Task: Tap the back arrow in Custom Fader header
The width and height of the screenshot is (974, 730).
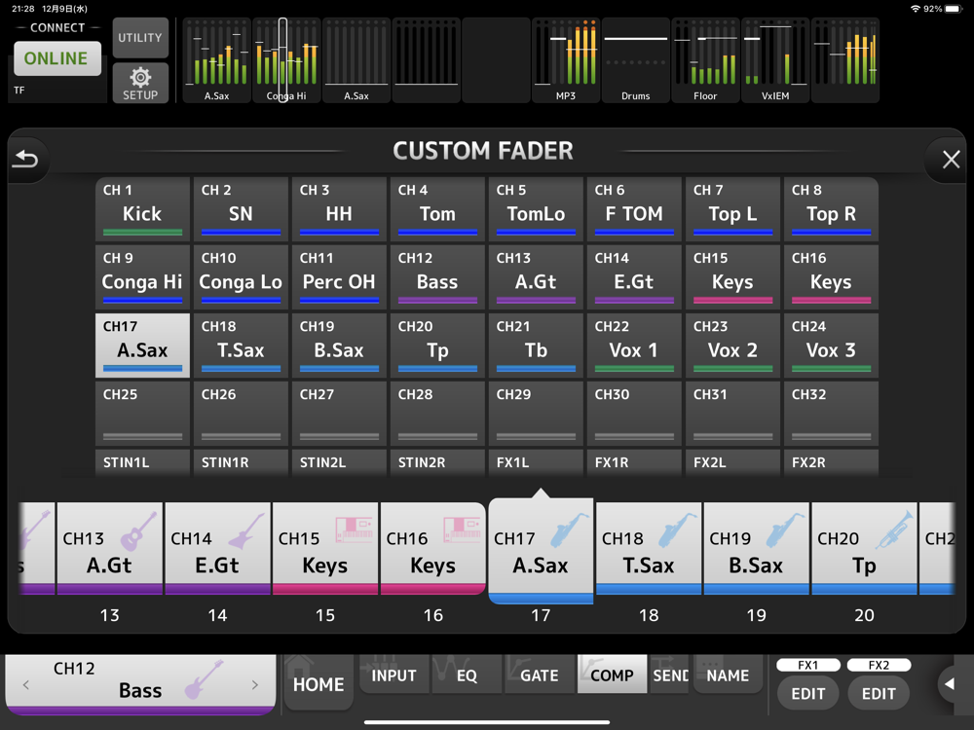Action: tap(26, 159)
